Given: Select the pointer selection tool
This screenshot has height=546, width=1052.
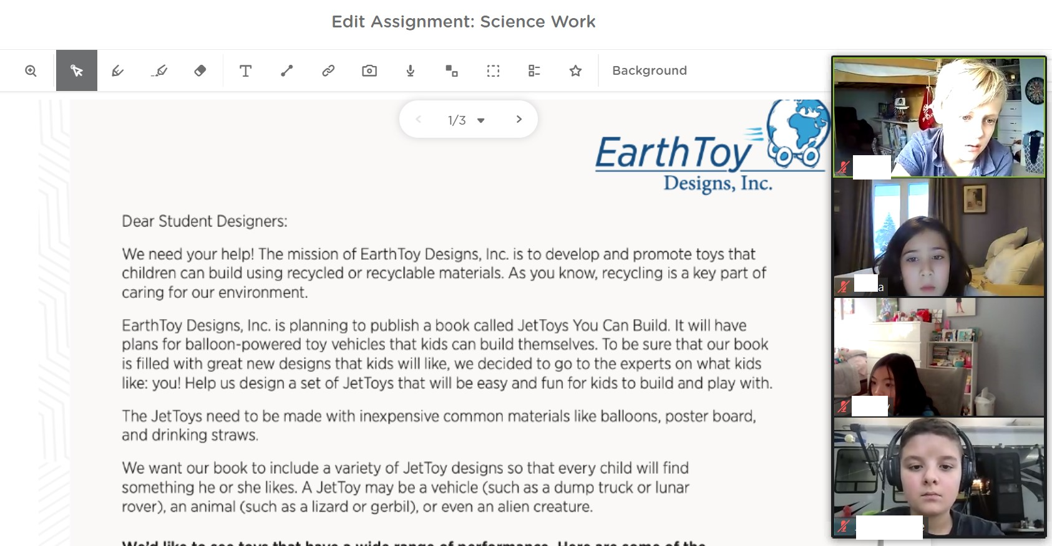Looking at the screenshot, I should [x=77, y=71].
